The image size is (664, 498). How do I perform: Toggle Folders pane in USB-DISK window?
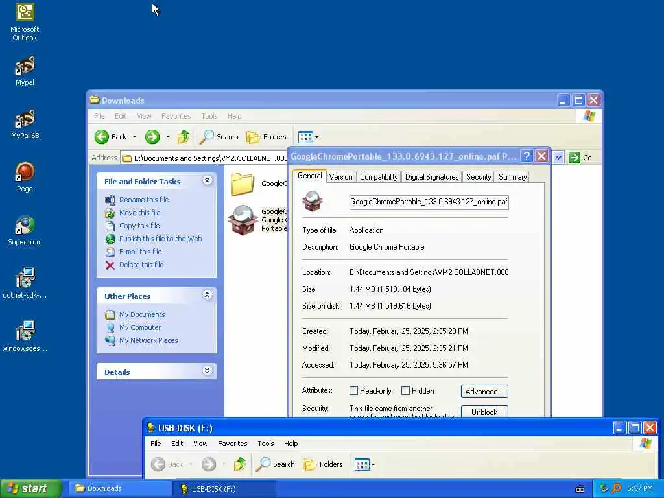[x=323, y=464]
